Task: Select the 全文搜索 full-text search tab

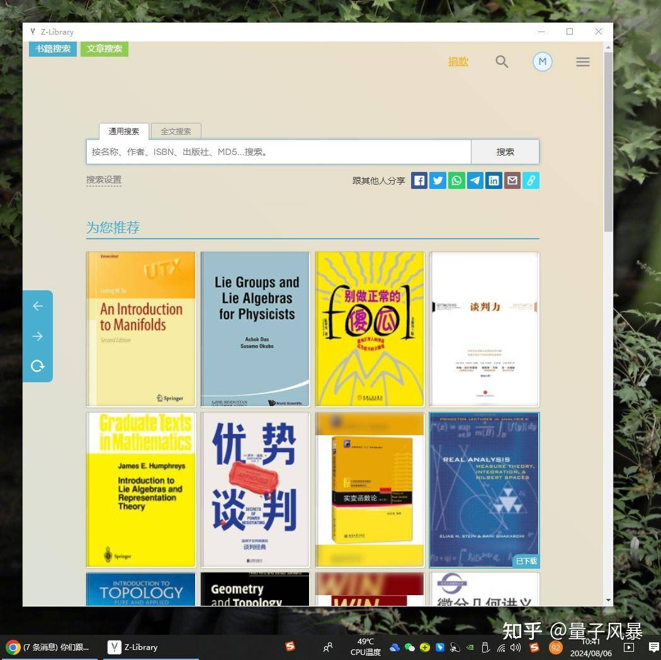Action: [x=176, y=131]
